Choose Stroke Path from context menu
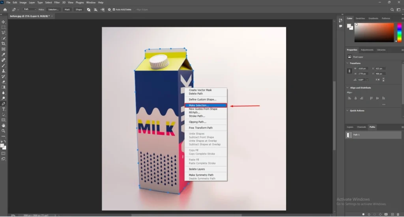Image resolution: width=404 pixels, height=217 pixels. pos(206,116)
